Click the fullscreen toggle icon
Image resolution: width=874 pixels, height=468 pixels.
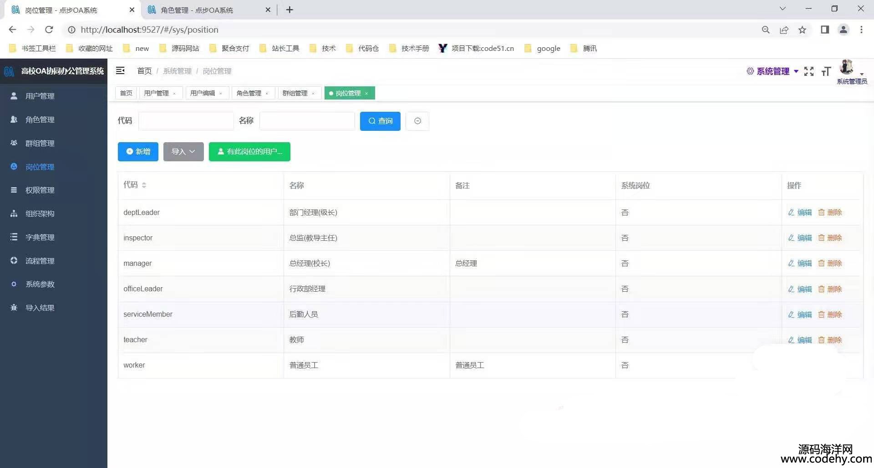(x=808, y=71)
